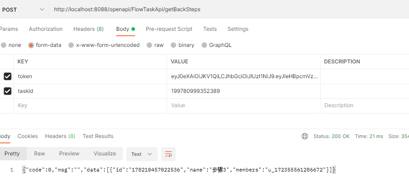Select the none body type radio
The image size is (409, 184).
pos(4,45)
